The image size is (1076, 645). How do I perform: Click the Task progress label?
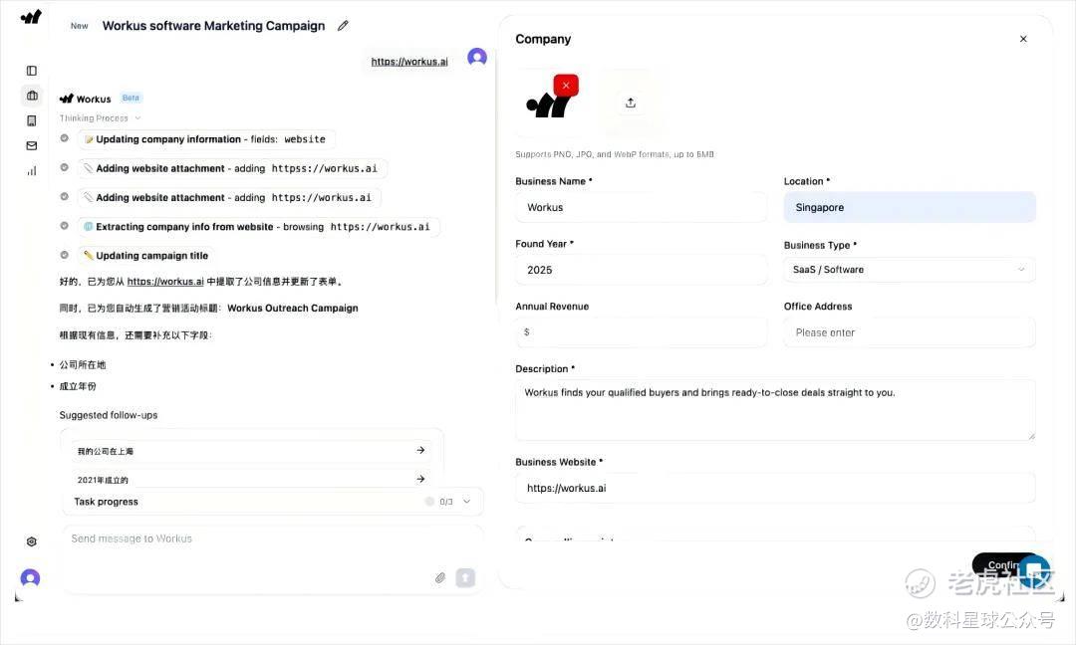click(107, 502)
